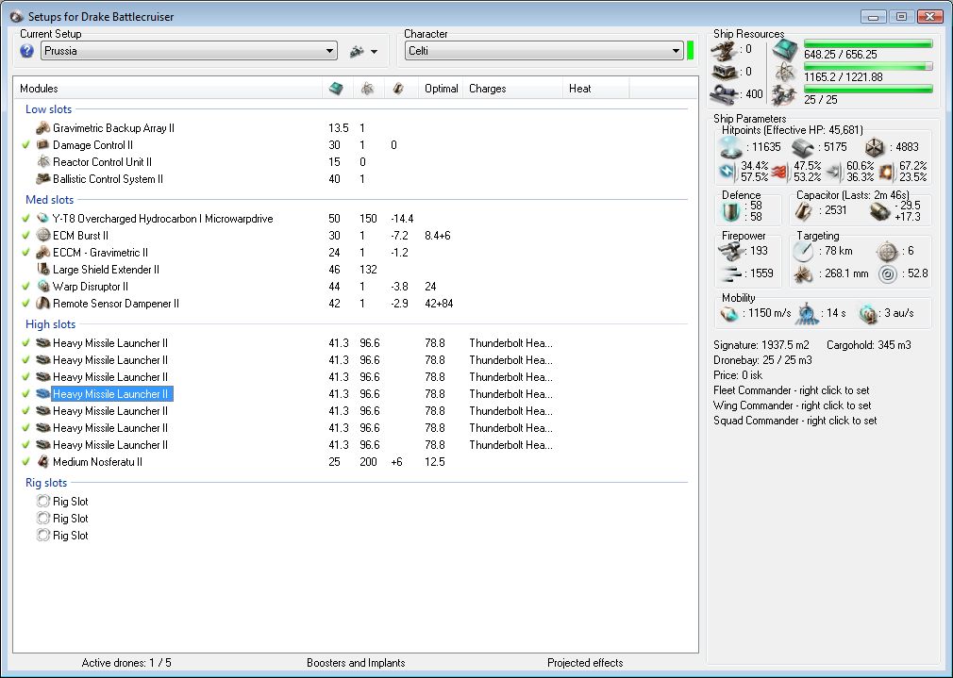
Task: Click the ECCM - Gravimetric II icon
Action: [42, 253]
